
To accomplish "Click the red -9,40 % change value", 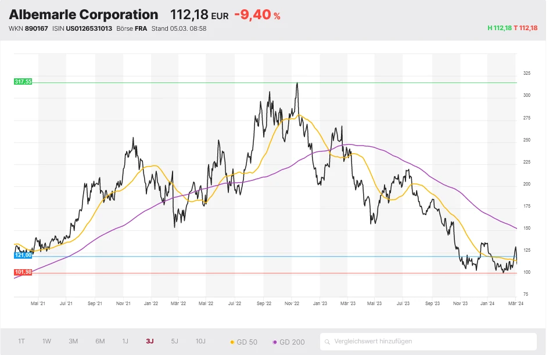I will (257, 15).
